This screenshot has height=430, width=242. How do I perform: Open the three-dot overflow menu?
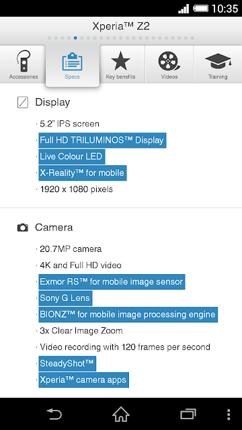229,415
